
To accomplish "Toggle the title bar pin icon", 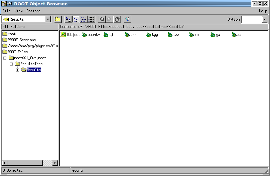I will (9, 4).
